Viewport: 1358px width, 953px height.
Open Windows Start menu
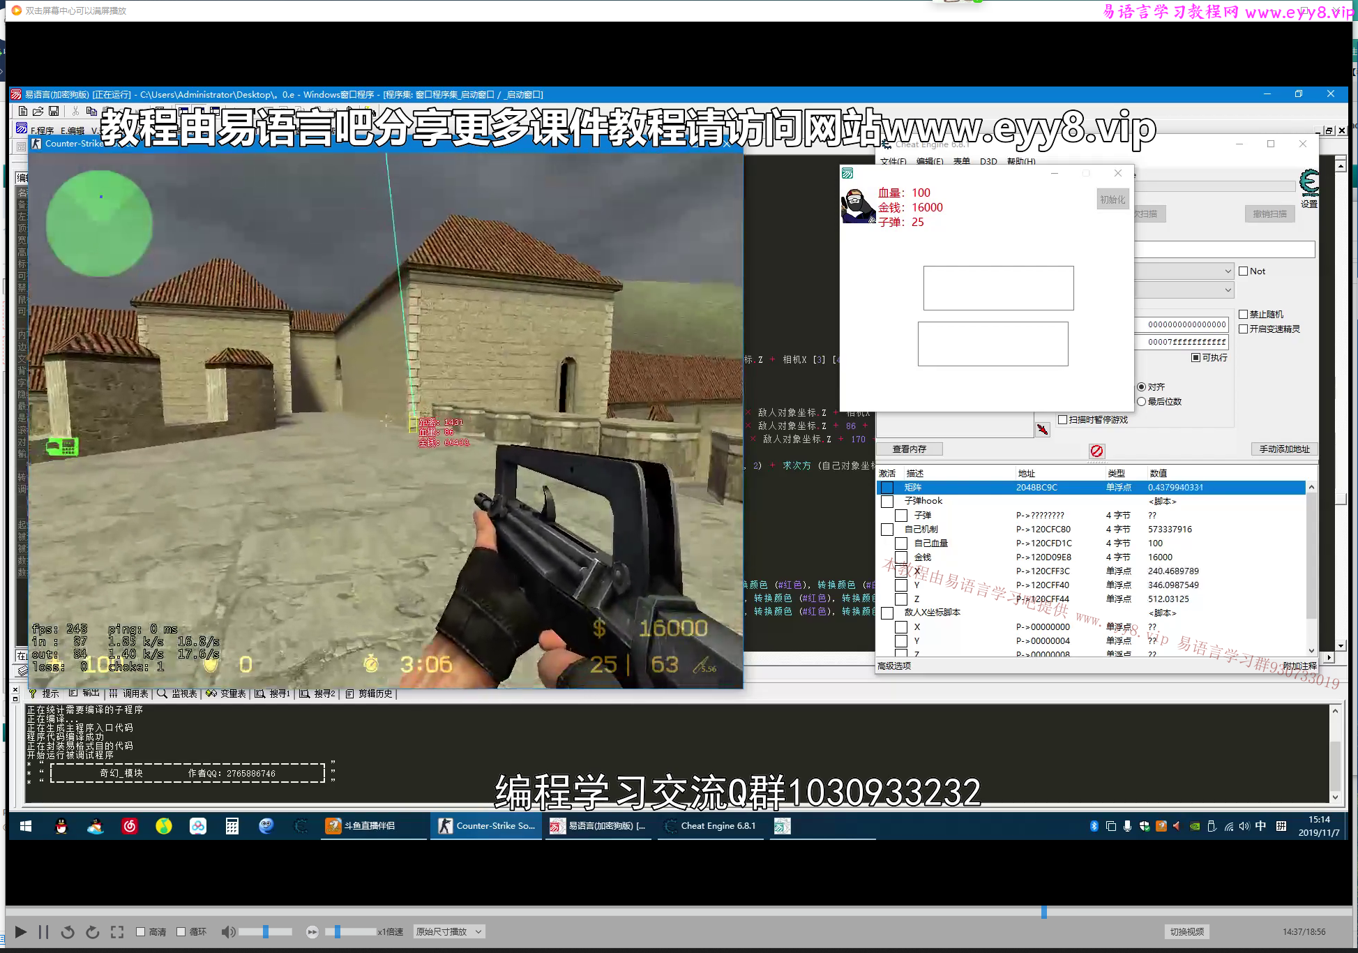(26, 826)
